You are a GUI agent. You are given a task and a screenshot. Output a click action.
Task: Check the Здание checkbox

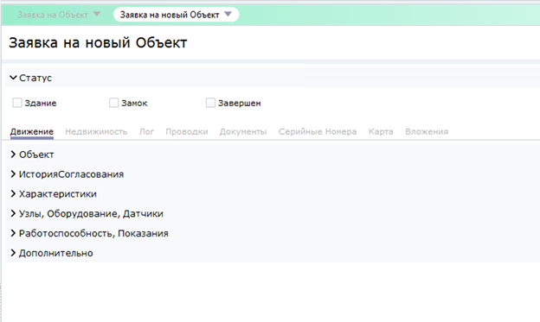(17, 103)
